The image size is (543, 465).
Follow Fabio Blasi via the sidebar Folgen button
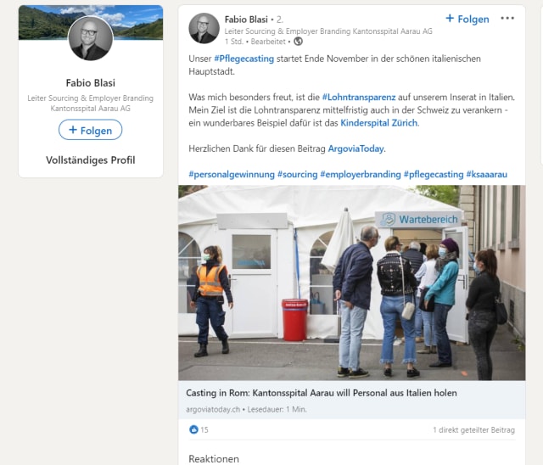point(91,130)
